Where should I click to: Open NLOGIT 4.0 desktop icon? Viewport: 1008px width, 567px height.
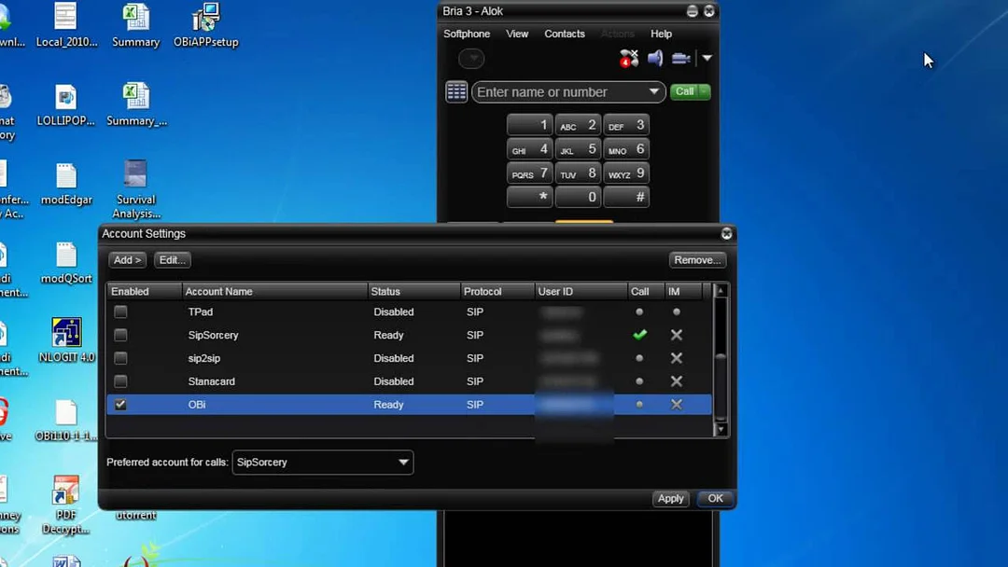tap(66, 339)
